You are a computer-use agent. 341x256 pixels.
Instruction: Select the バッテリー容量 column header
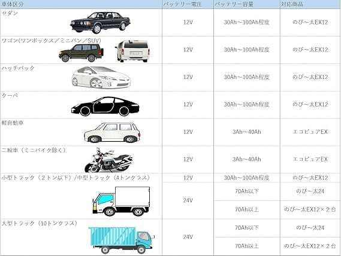(x=234, y=4)
